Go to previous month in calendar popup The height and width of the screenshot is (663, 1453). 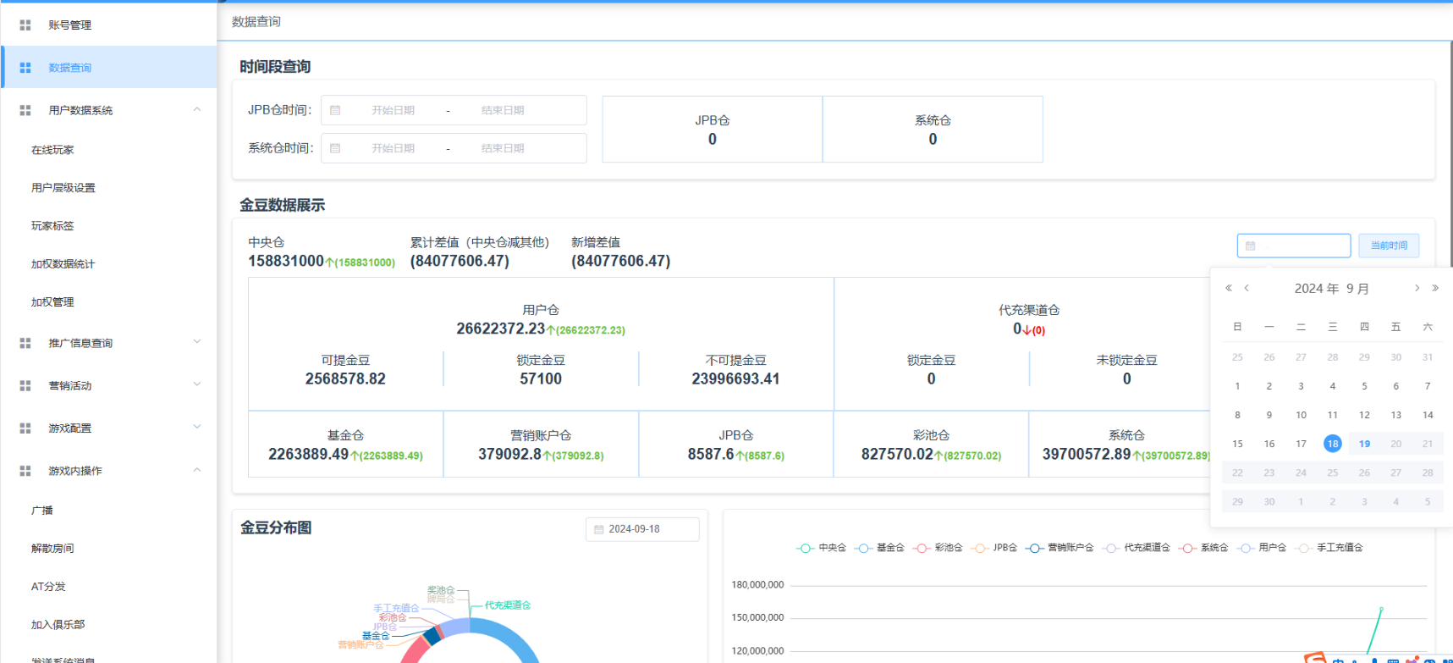coord(1247,289)
